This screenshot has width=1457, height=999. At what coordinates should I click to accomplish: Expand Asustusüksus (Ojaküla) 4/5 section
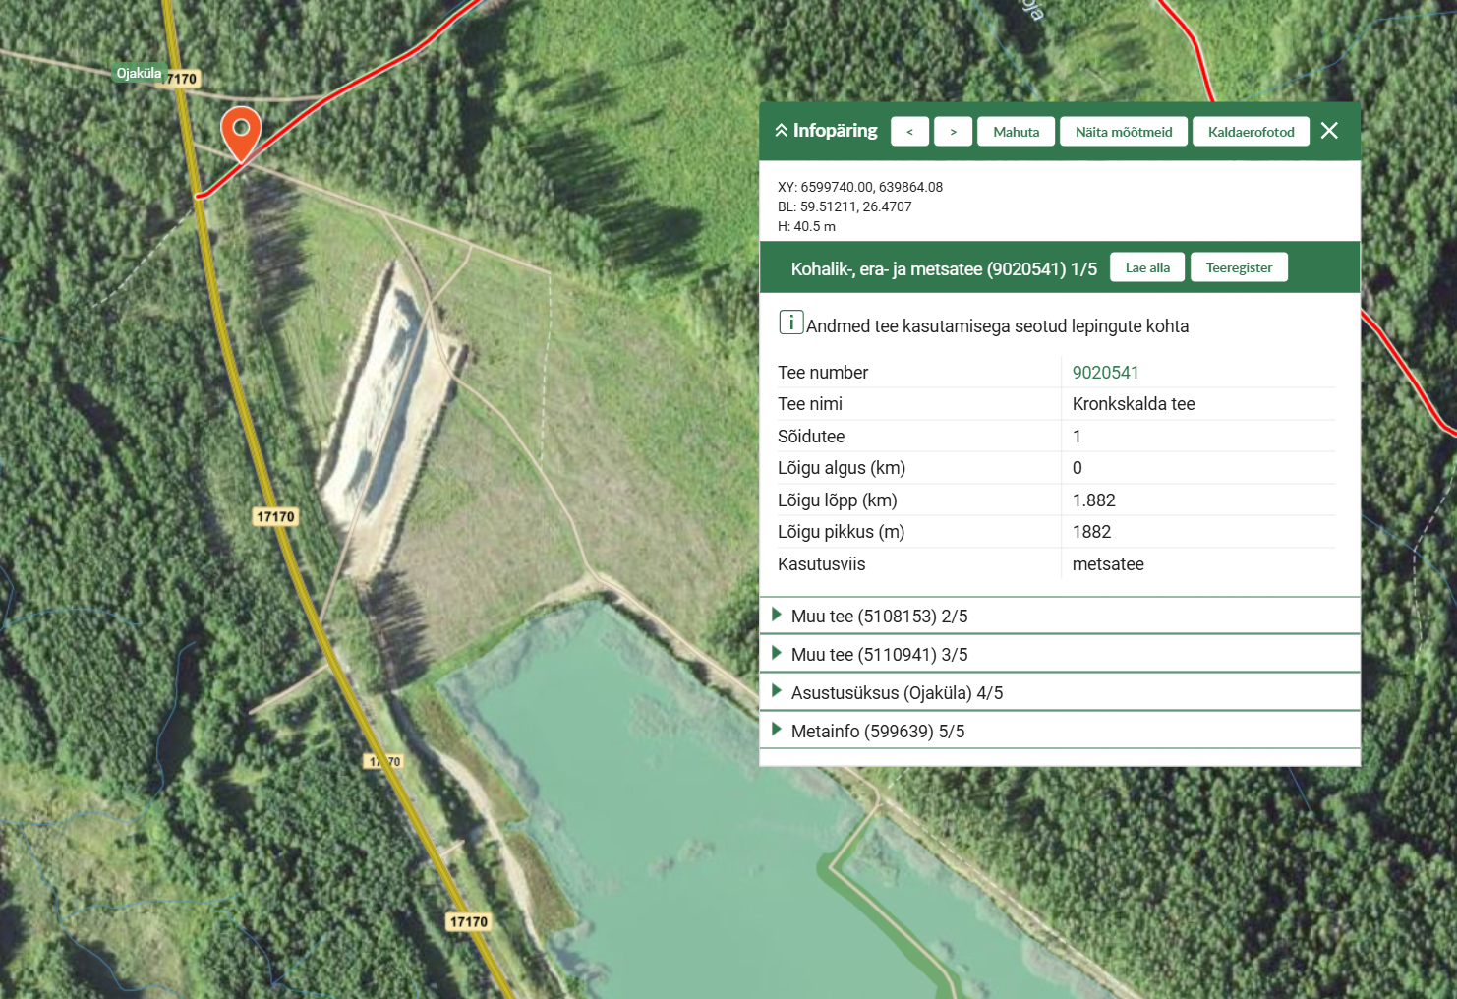[x=897, y=693]
